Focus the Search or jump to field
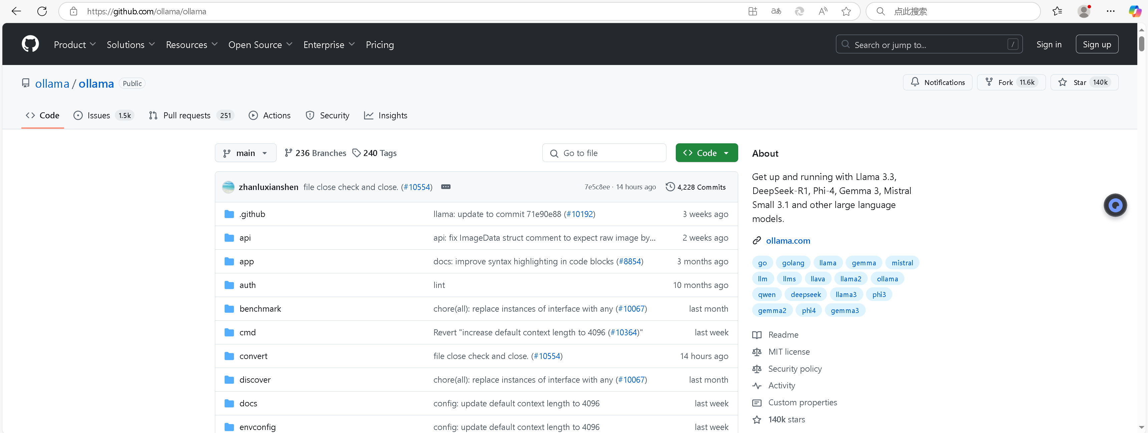 pyautogui.click(x=929, y=45)
